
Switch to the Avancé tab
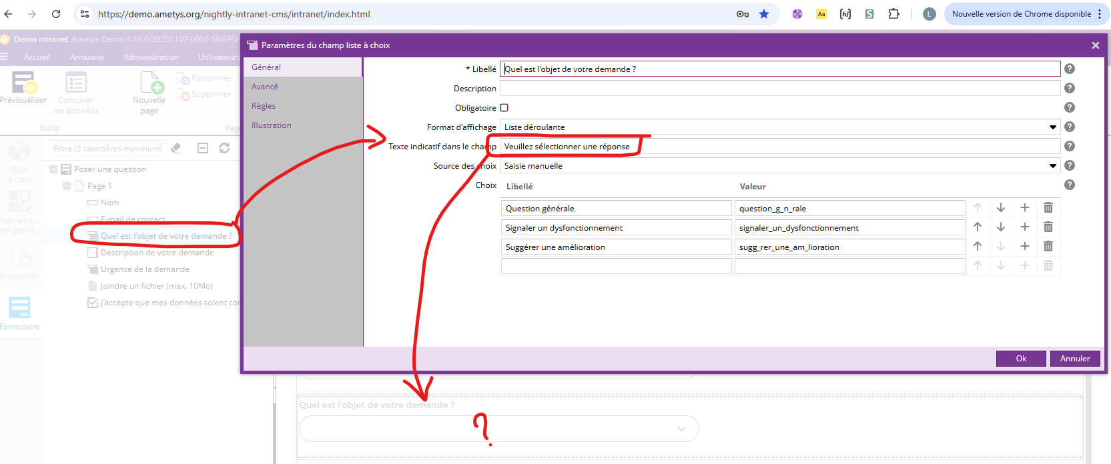265,87
